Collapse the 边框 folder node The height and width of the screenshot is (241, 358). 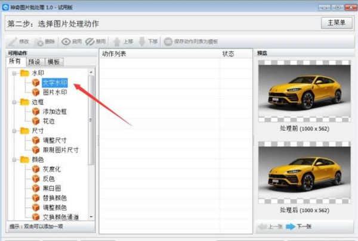coord(14,102)
